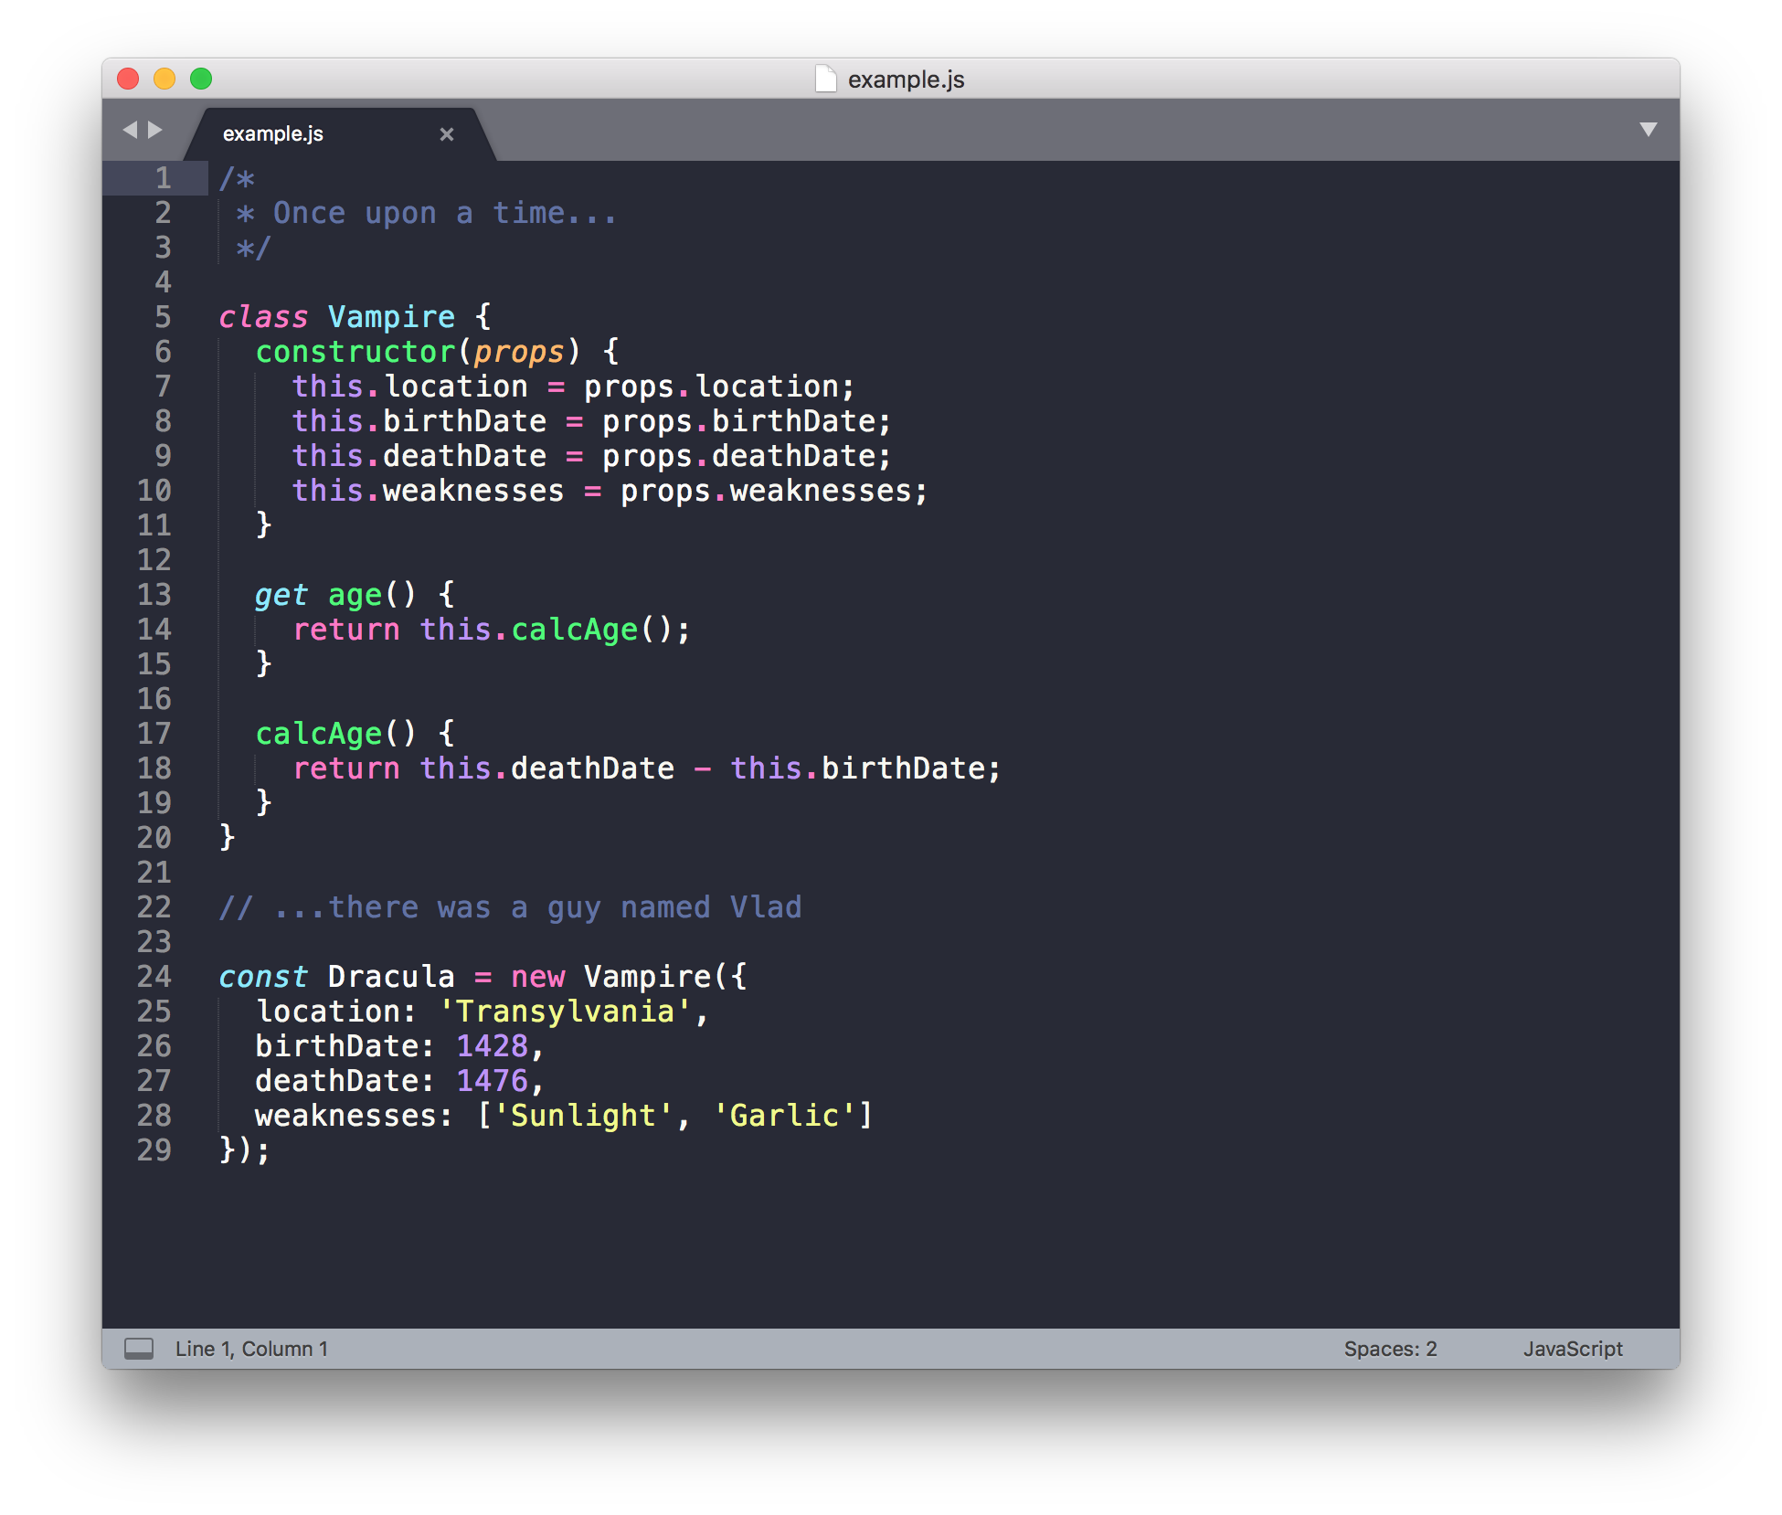Click the example.js window title text
1782x1515 pixels.
906,79
